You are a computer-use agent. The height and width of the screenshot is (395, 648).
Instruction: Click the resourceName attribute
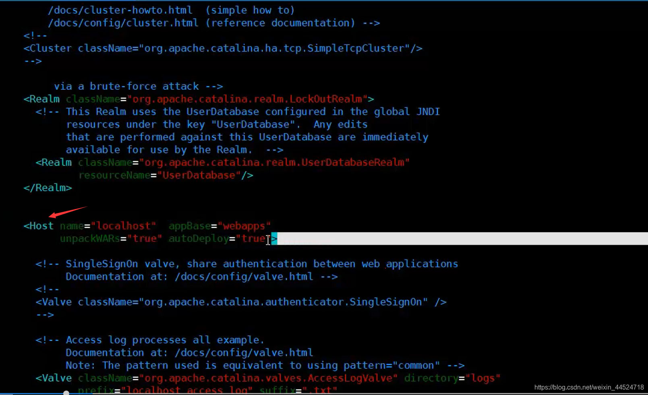coord(114,175)
